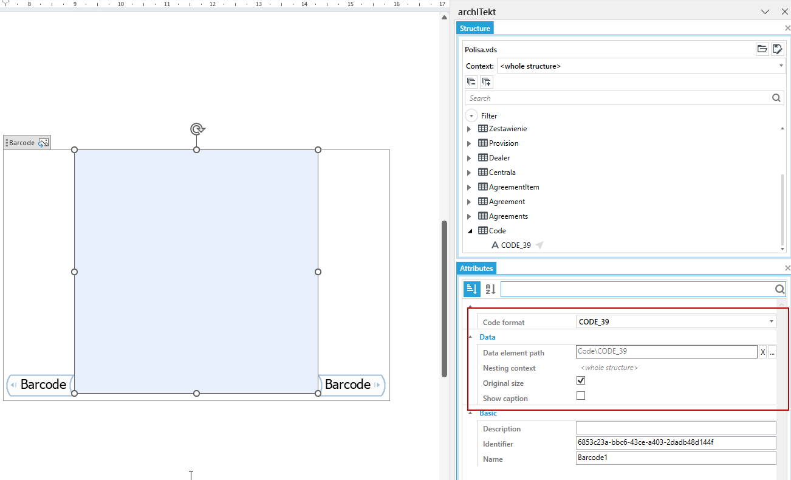Uncheck the Original size checkbox
This screenshot has height=480, width=791.
click(x=581, y=380)
